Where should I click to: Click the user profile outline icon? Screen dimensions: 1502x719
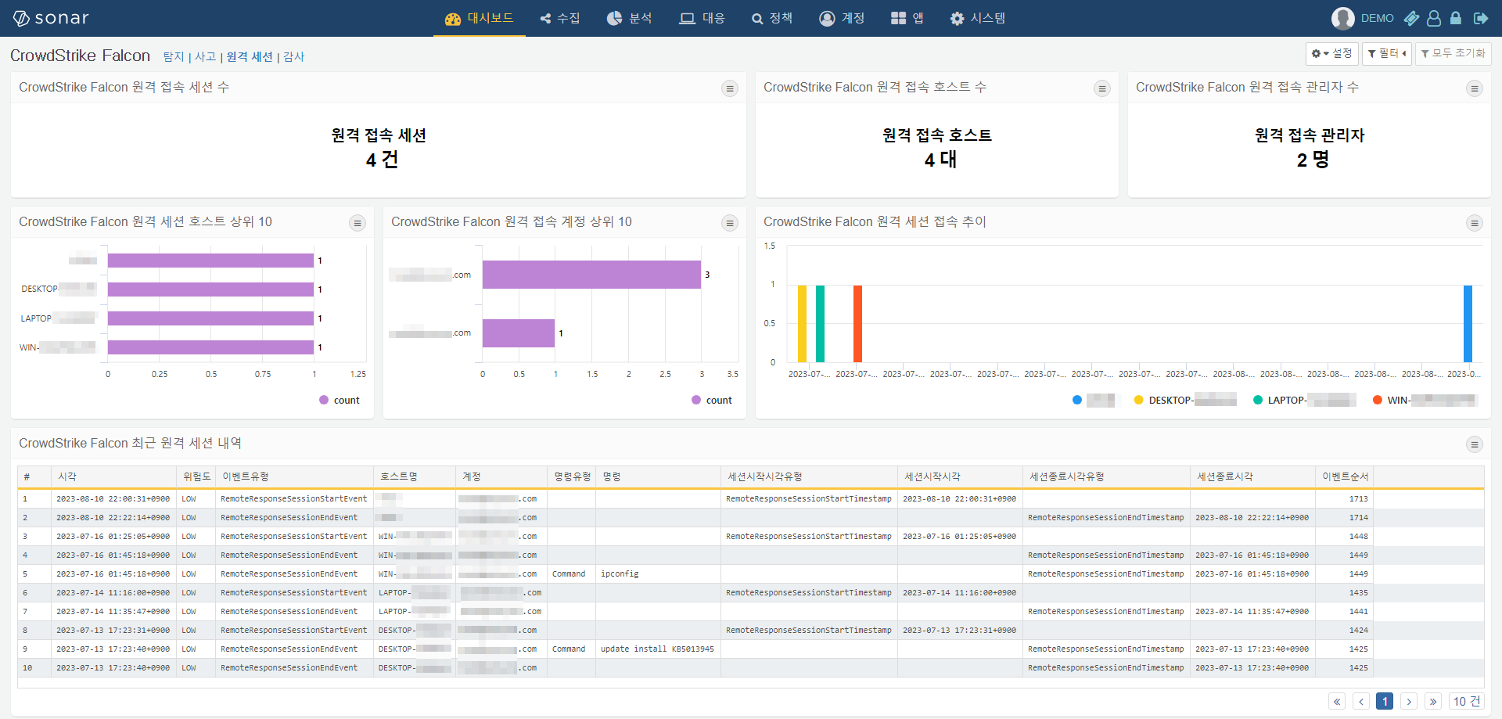(1434, 18)
